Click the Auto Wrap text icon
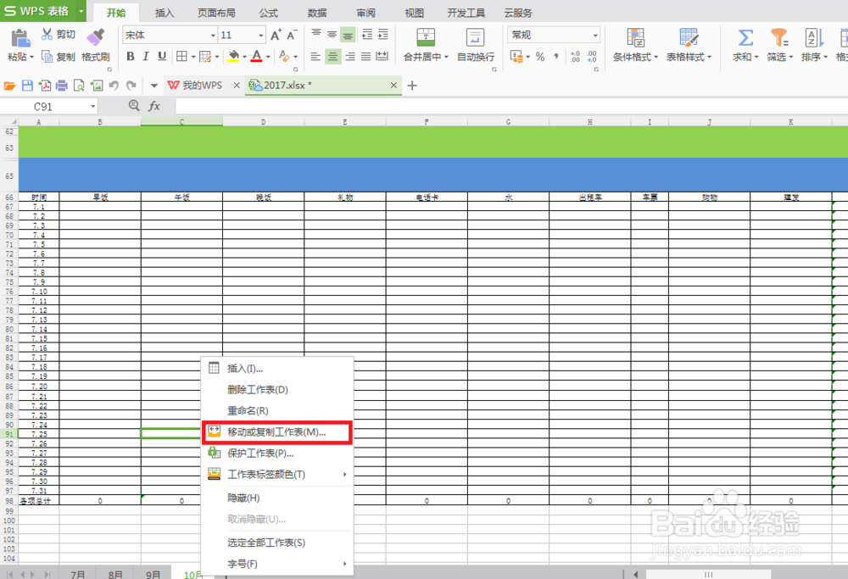 click(x=475, y=37)
